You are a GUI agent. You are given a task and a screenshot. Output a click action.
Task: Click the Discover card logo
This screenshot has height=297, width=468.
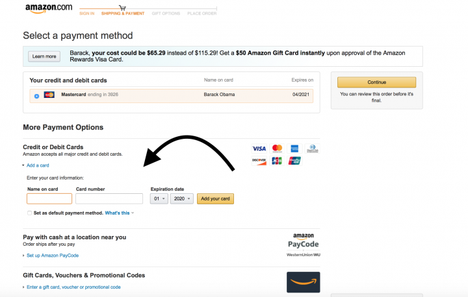tap(259, 160)
